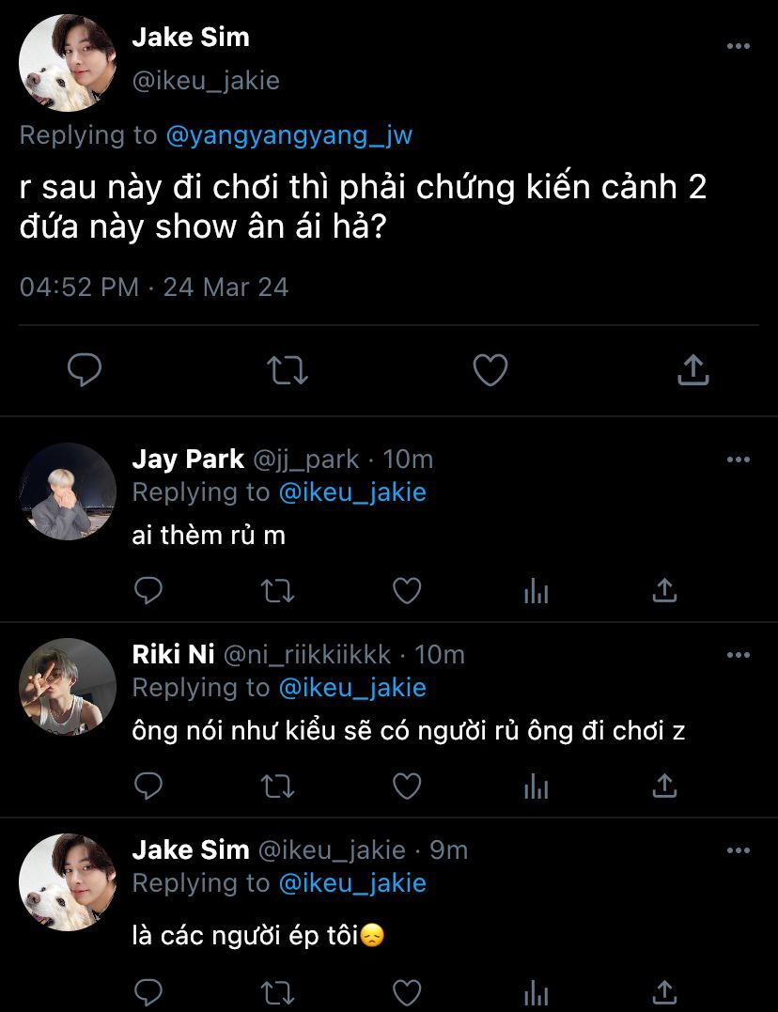Retweet the main tweet by Jake Sim
Image resolution: width=778 pixels, height=1012 pixels.
coord(288,370)
